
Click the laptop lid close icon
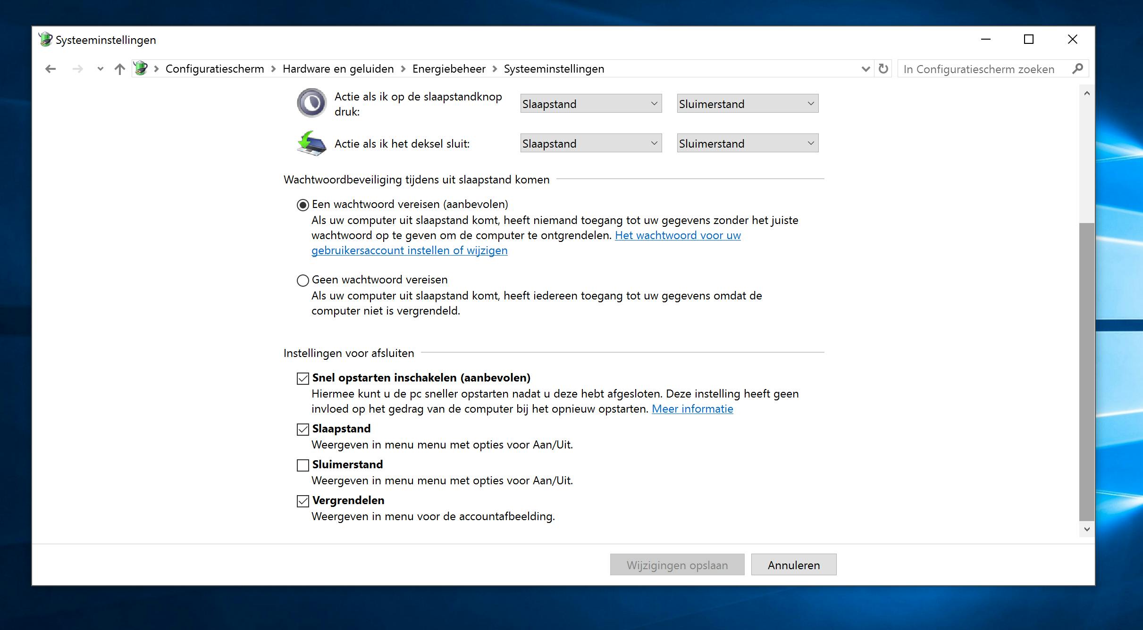311,143
